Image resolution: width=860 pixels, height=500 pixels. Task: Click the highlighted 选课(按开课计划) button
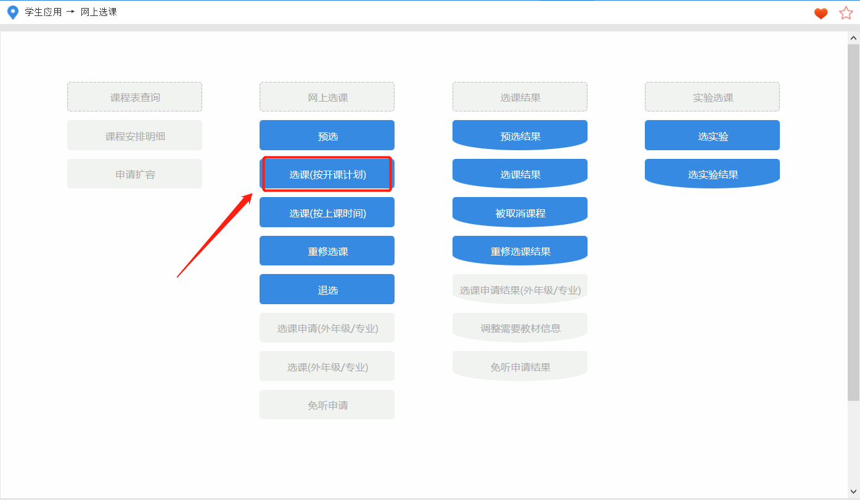327,174
